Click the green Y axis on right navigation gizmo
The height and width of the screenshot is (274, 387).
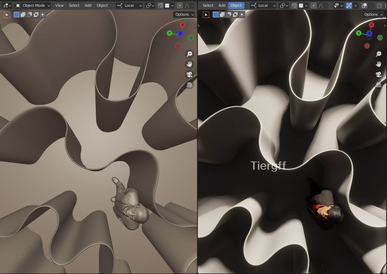pos(359,33)
